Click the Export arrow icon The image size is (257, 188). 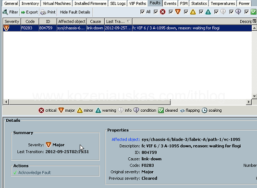tap(23, 12)
